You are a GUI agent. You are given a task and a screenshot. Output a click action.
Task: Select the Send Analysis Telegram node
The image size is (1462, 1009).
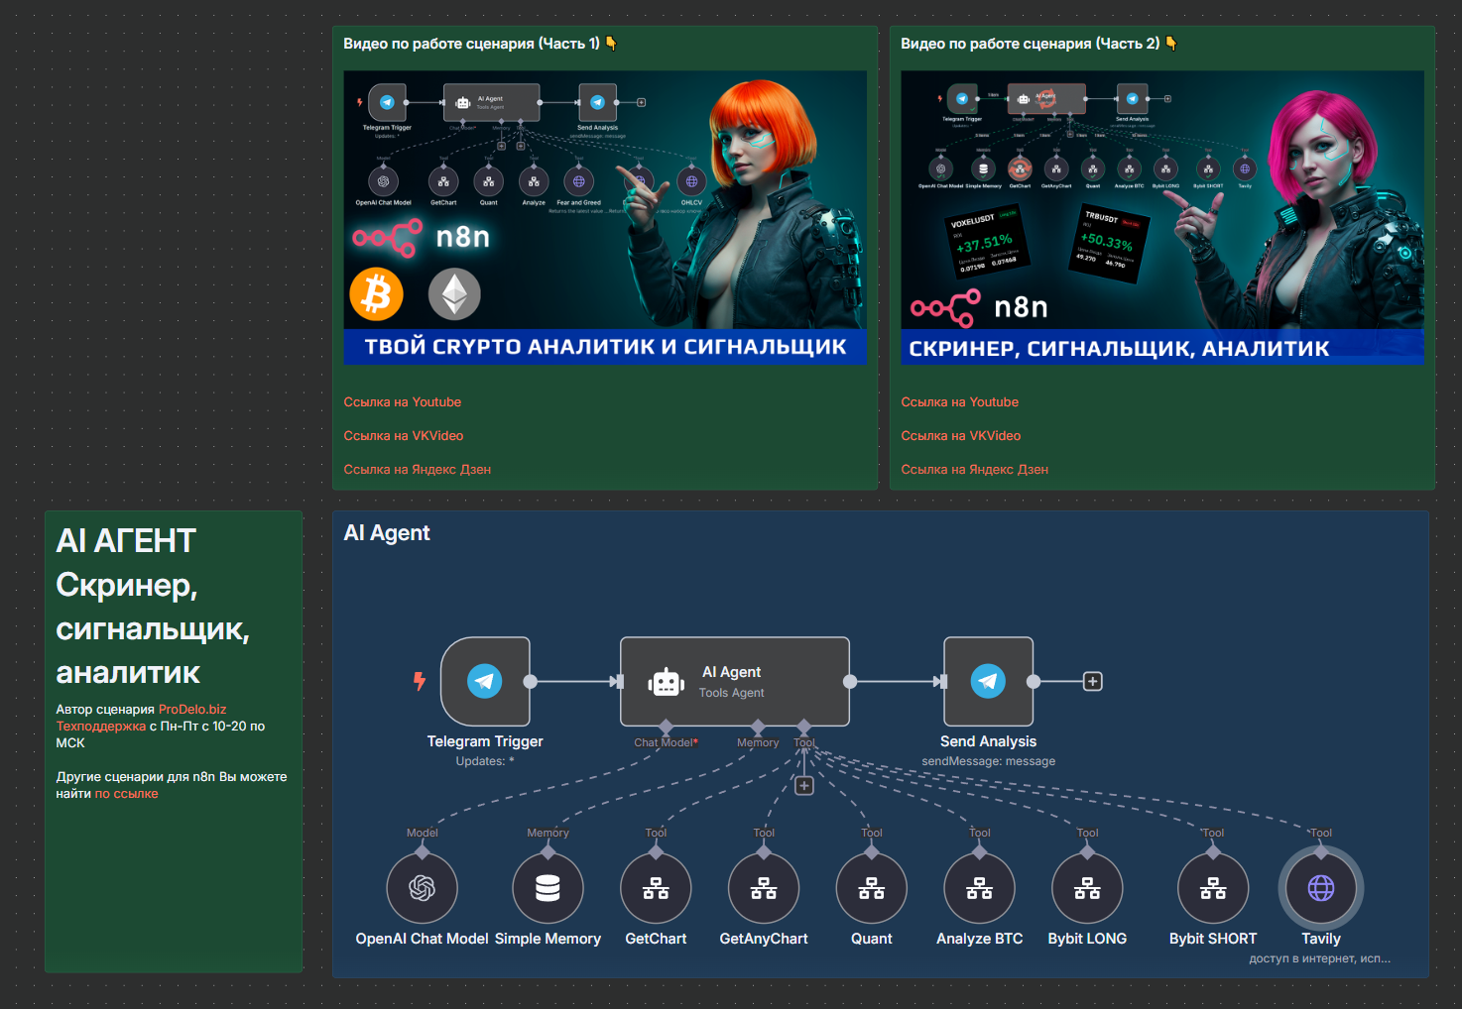tap(989, 682)
